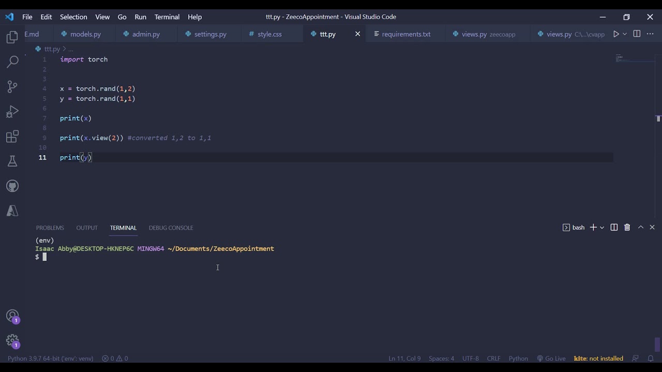Close the ttt.py editor tab
The image size is (662, 372).
[357, 34]
